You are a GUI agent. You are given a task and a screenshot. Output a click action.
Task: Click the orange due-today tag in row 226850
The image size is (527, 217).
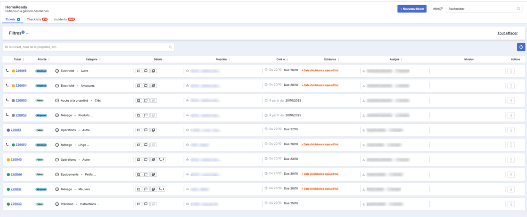(x=320, y=144)
